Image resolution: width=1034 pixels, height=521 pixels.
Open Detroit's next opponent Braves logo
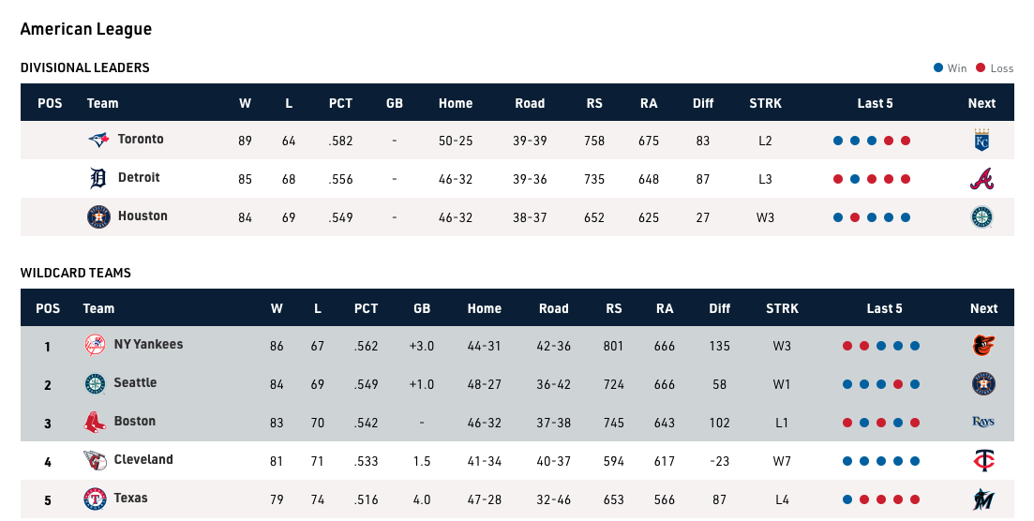(x=982, y=179)
